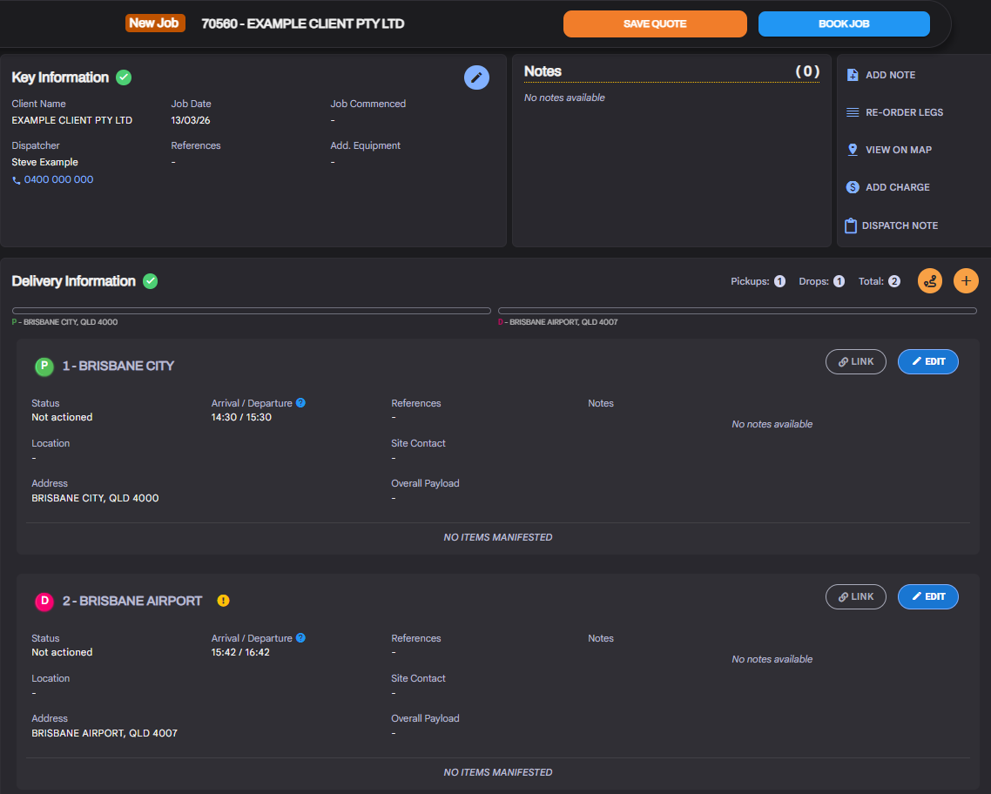Screen dimensions: 991x794
Task: Click the Re-order Legs lines icon
Action: pyautogui.click(x=853, y=112)
